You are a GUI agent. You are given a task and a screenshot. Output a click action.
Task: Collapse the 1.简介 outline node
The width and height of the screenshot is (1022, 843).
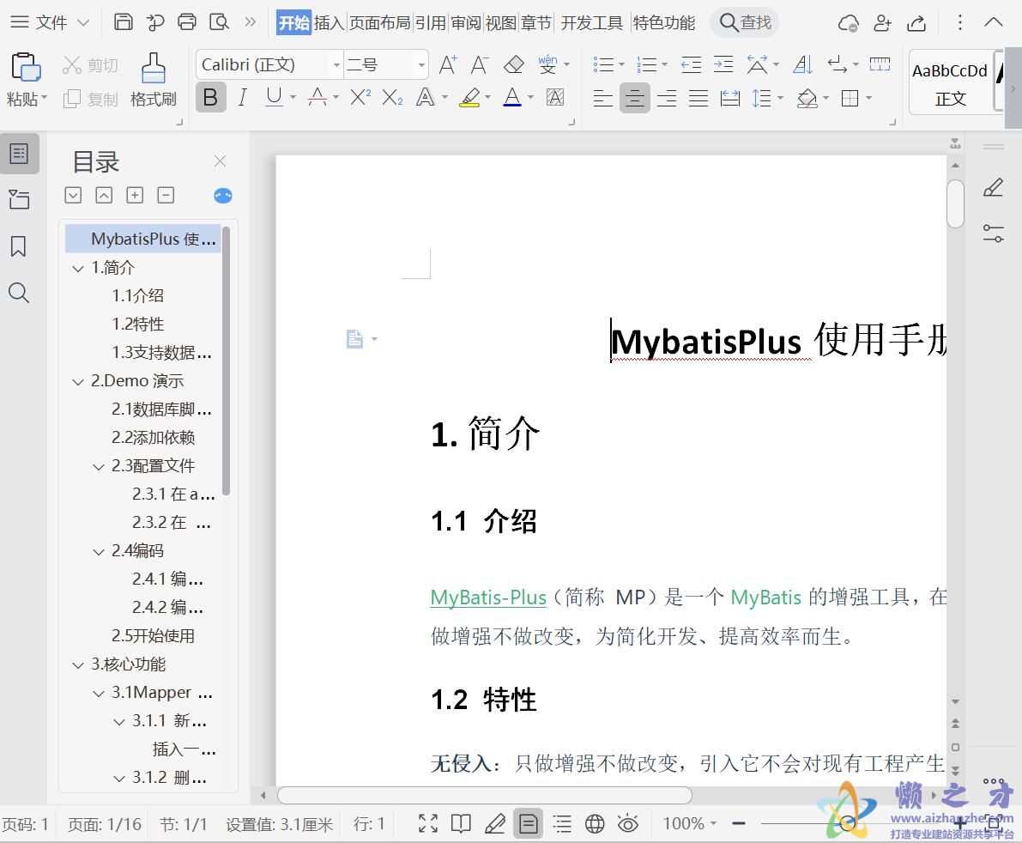[77, 268]
